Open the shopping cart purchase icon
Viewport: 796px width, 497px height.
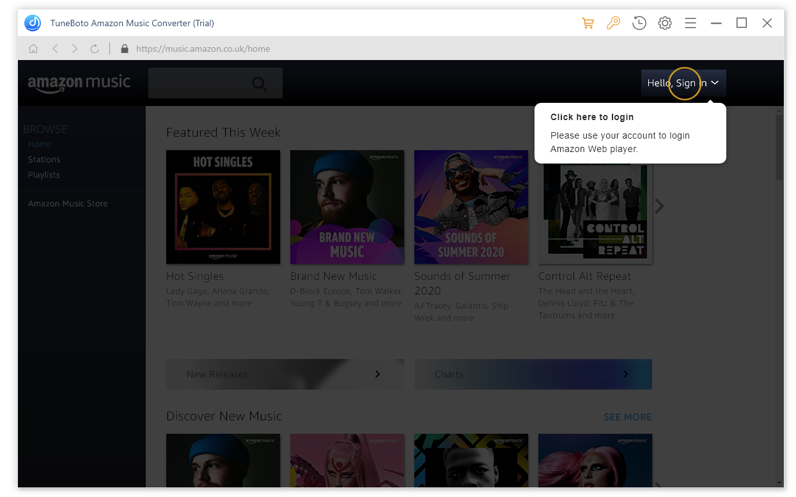[588, 23]
